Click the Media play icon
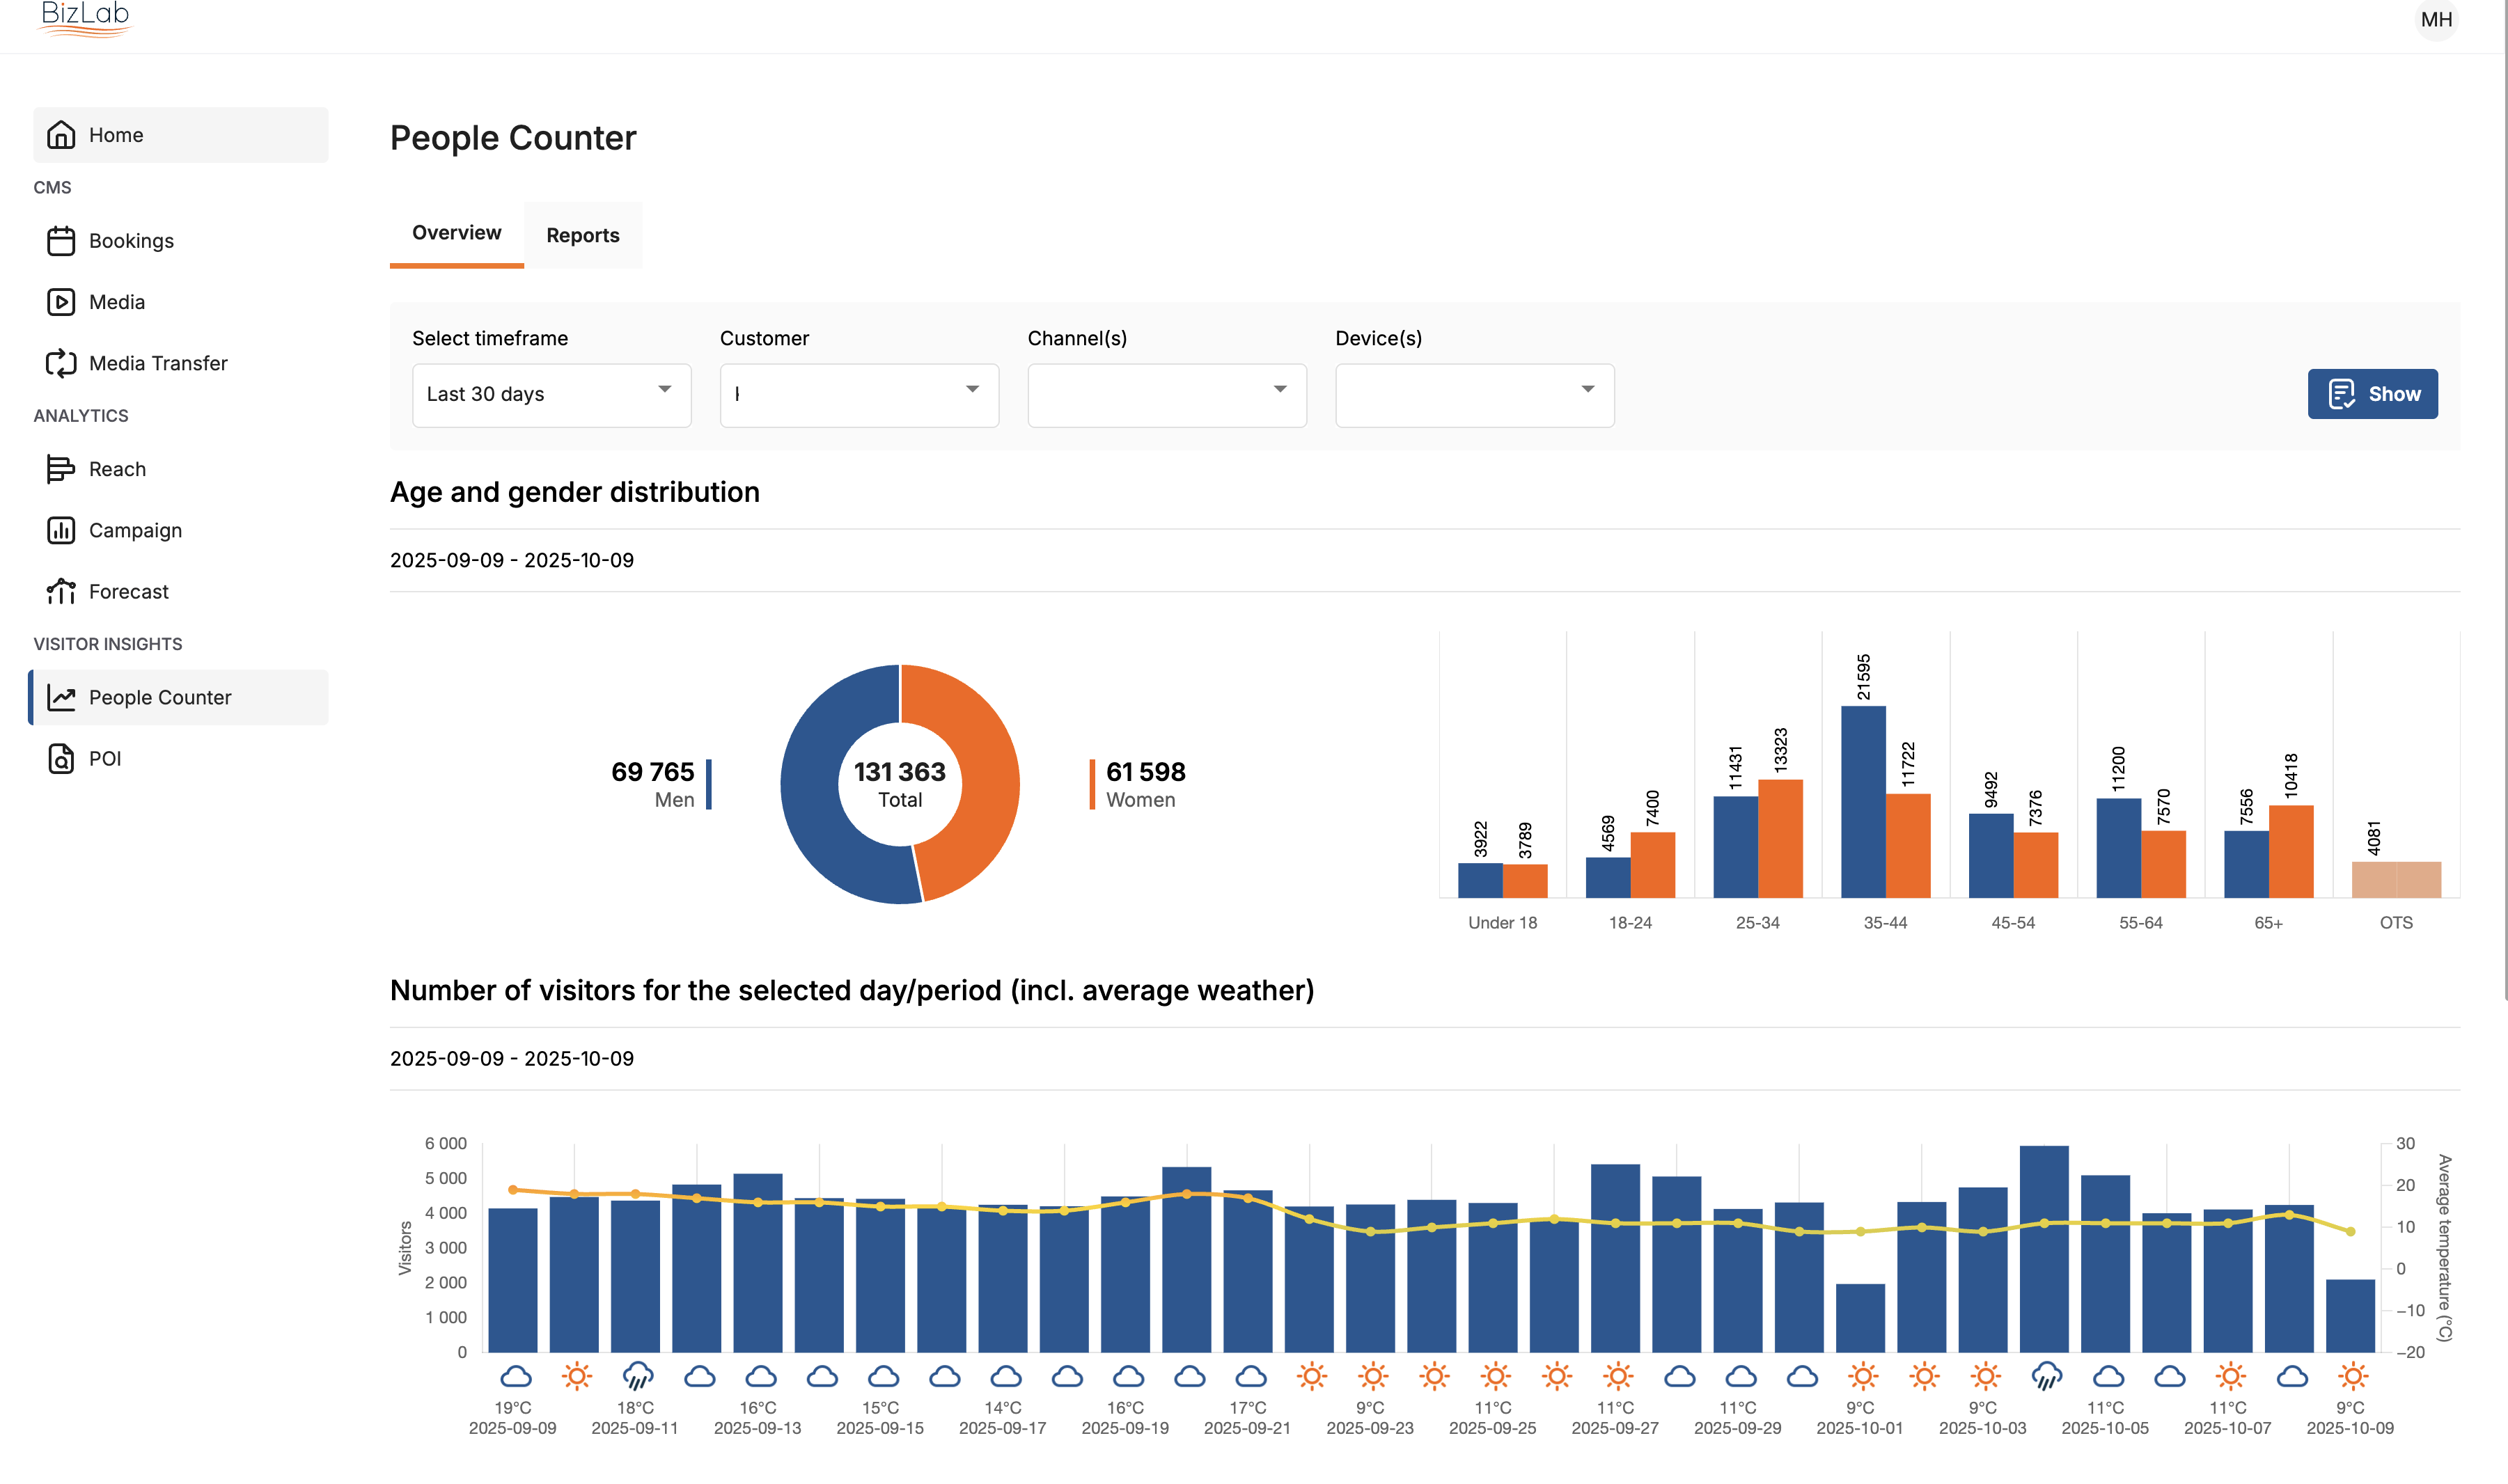Viewport: 2508px width, 1484px height. coord(61,302)
